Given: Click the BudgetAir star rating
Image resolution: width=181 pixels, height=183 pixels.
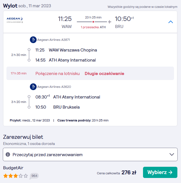Looking at the screenshot, I should coord(16,176).
